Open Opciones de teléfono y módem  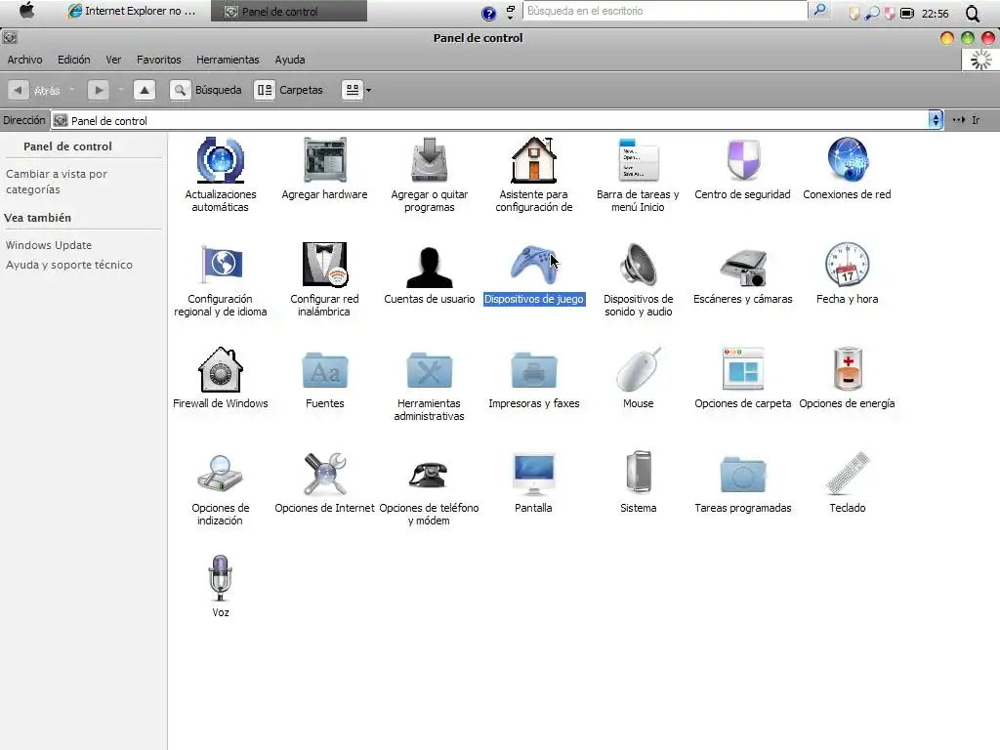(430, 475)
